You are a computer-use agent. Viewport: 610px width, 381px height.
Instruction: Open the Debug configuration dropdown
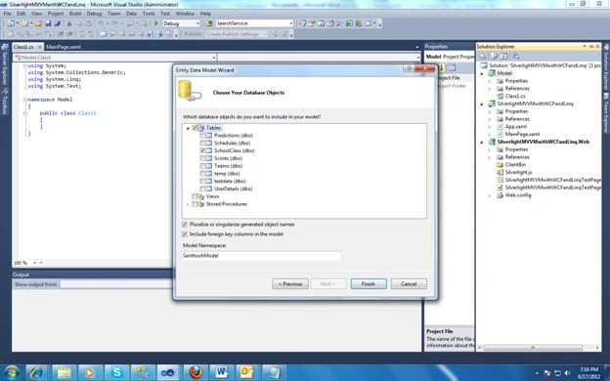tap(197, 23)
